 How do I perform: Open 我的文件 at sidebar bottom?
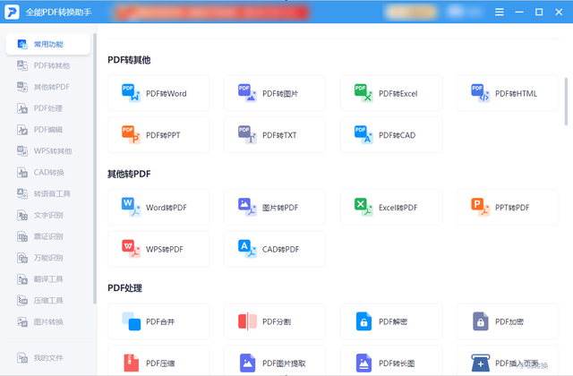[x=47, y=358]
